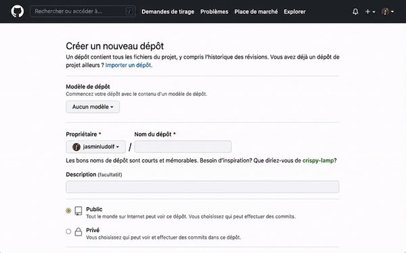The image size is (406, 253).
Task: Click the Nom du dépôt label
Action: 153,134
